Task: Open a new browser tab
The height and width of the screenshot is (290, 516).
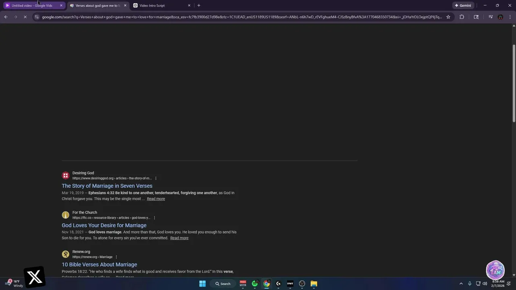Action: [x=199, y=6]
